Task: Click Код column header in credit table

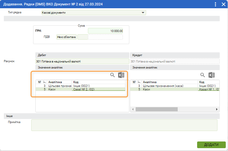Action: (x=207, y=82)
